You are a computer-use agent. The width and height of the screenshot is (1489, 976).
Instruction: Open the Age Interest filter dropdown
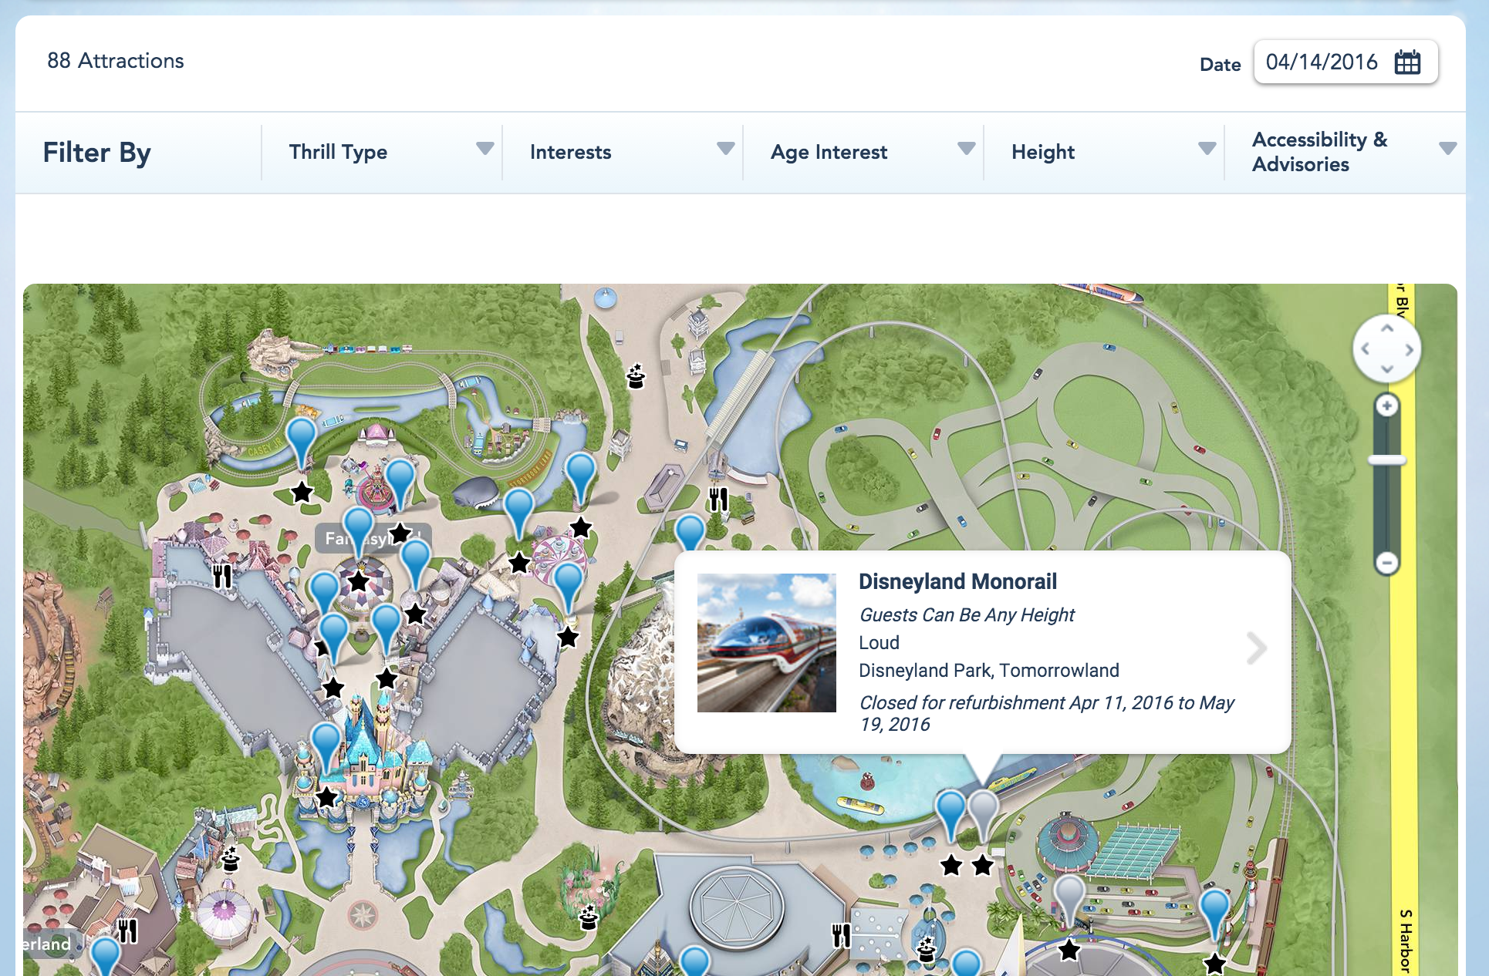click(863, 152)
